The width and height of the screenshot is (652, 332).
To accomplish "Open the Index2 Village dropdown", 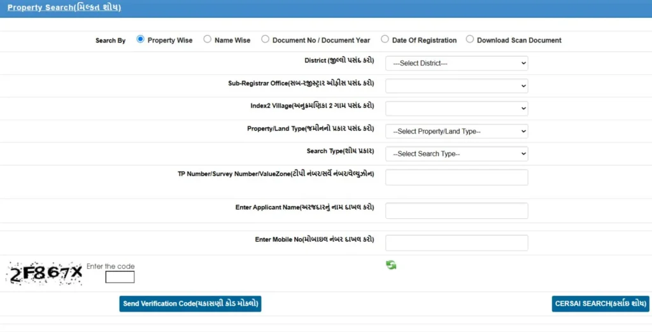I will pos(457,108).
